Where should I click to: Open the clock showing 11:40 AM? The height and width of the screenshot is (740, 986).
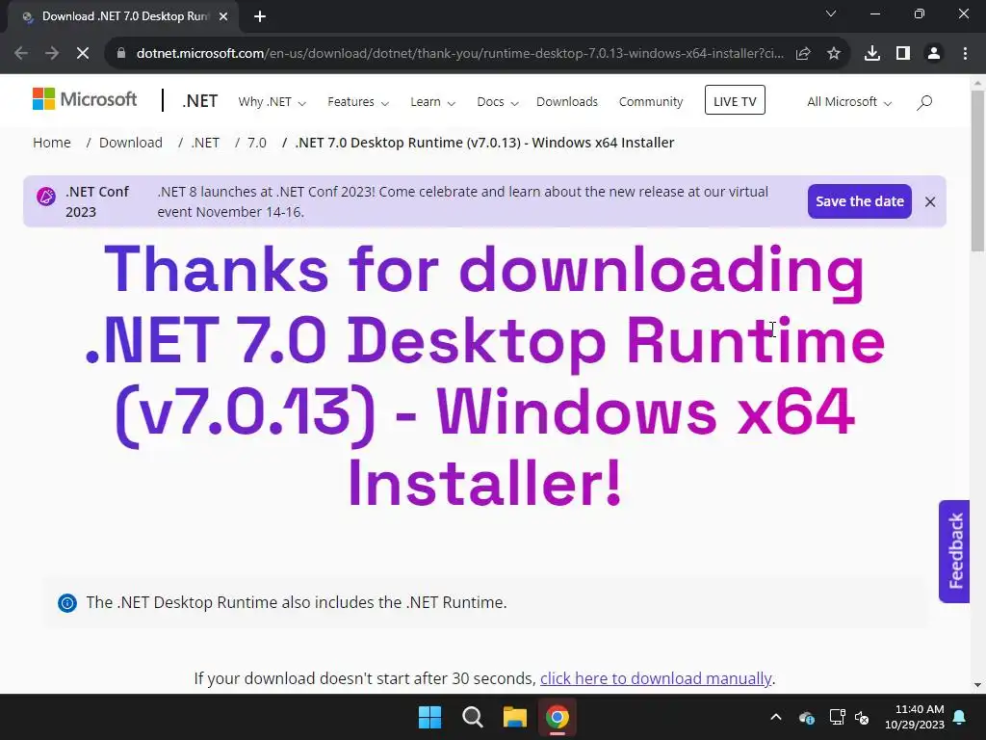pos(915,717)
